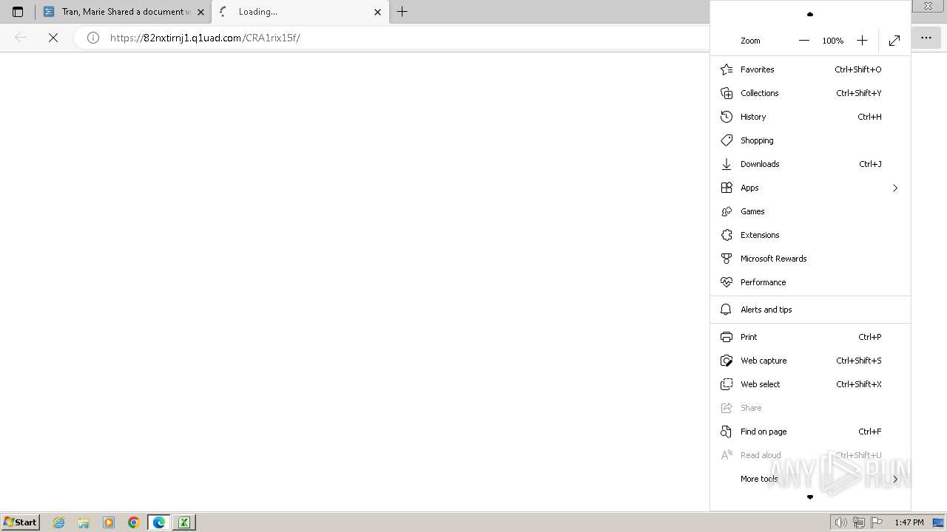The image size is (947, 532).
Task: Click the Collections icon
Action: click(727, 93)
